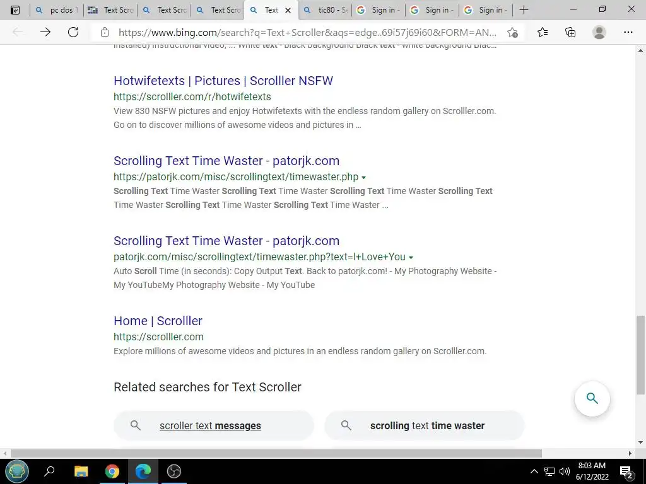This screenshot has width=646, height=484.
Task: Expand dropdown beside timewaster.php URL
Action: 363,178
